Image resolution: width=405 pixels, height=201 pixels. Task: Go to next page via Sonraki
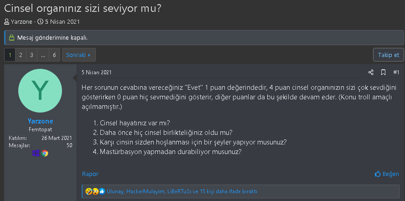(x=78, y=55)
